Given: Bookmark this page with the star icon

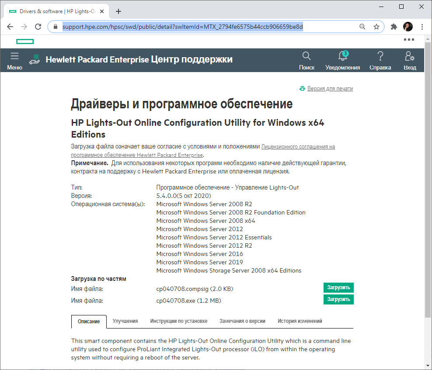Looking at the screenshot, I should [x=376, y=27].
